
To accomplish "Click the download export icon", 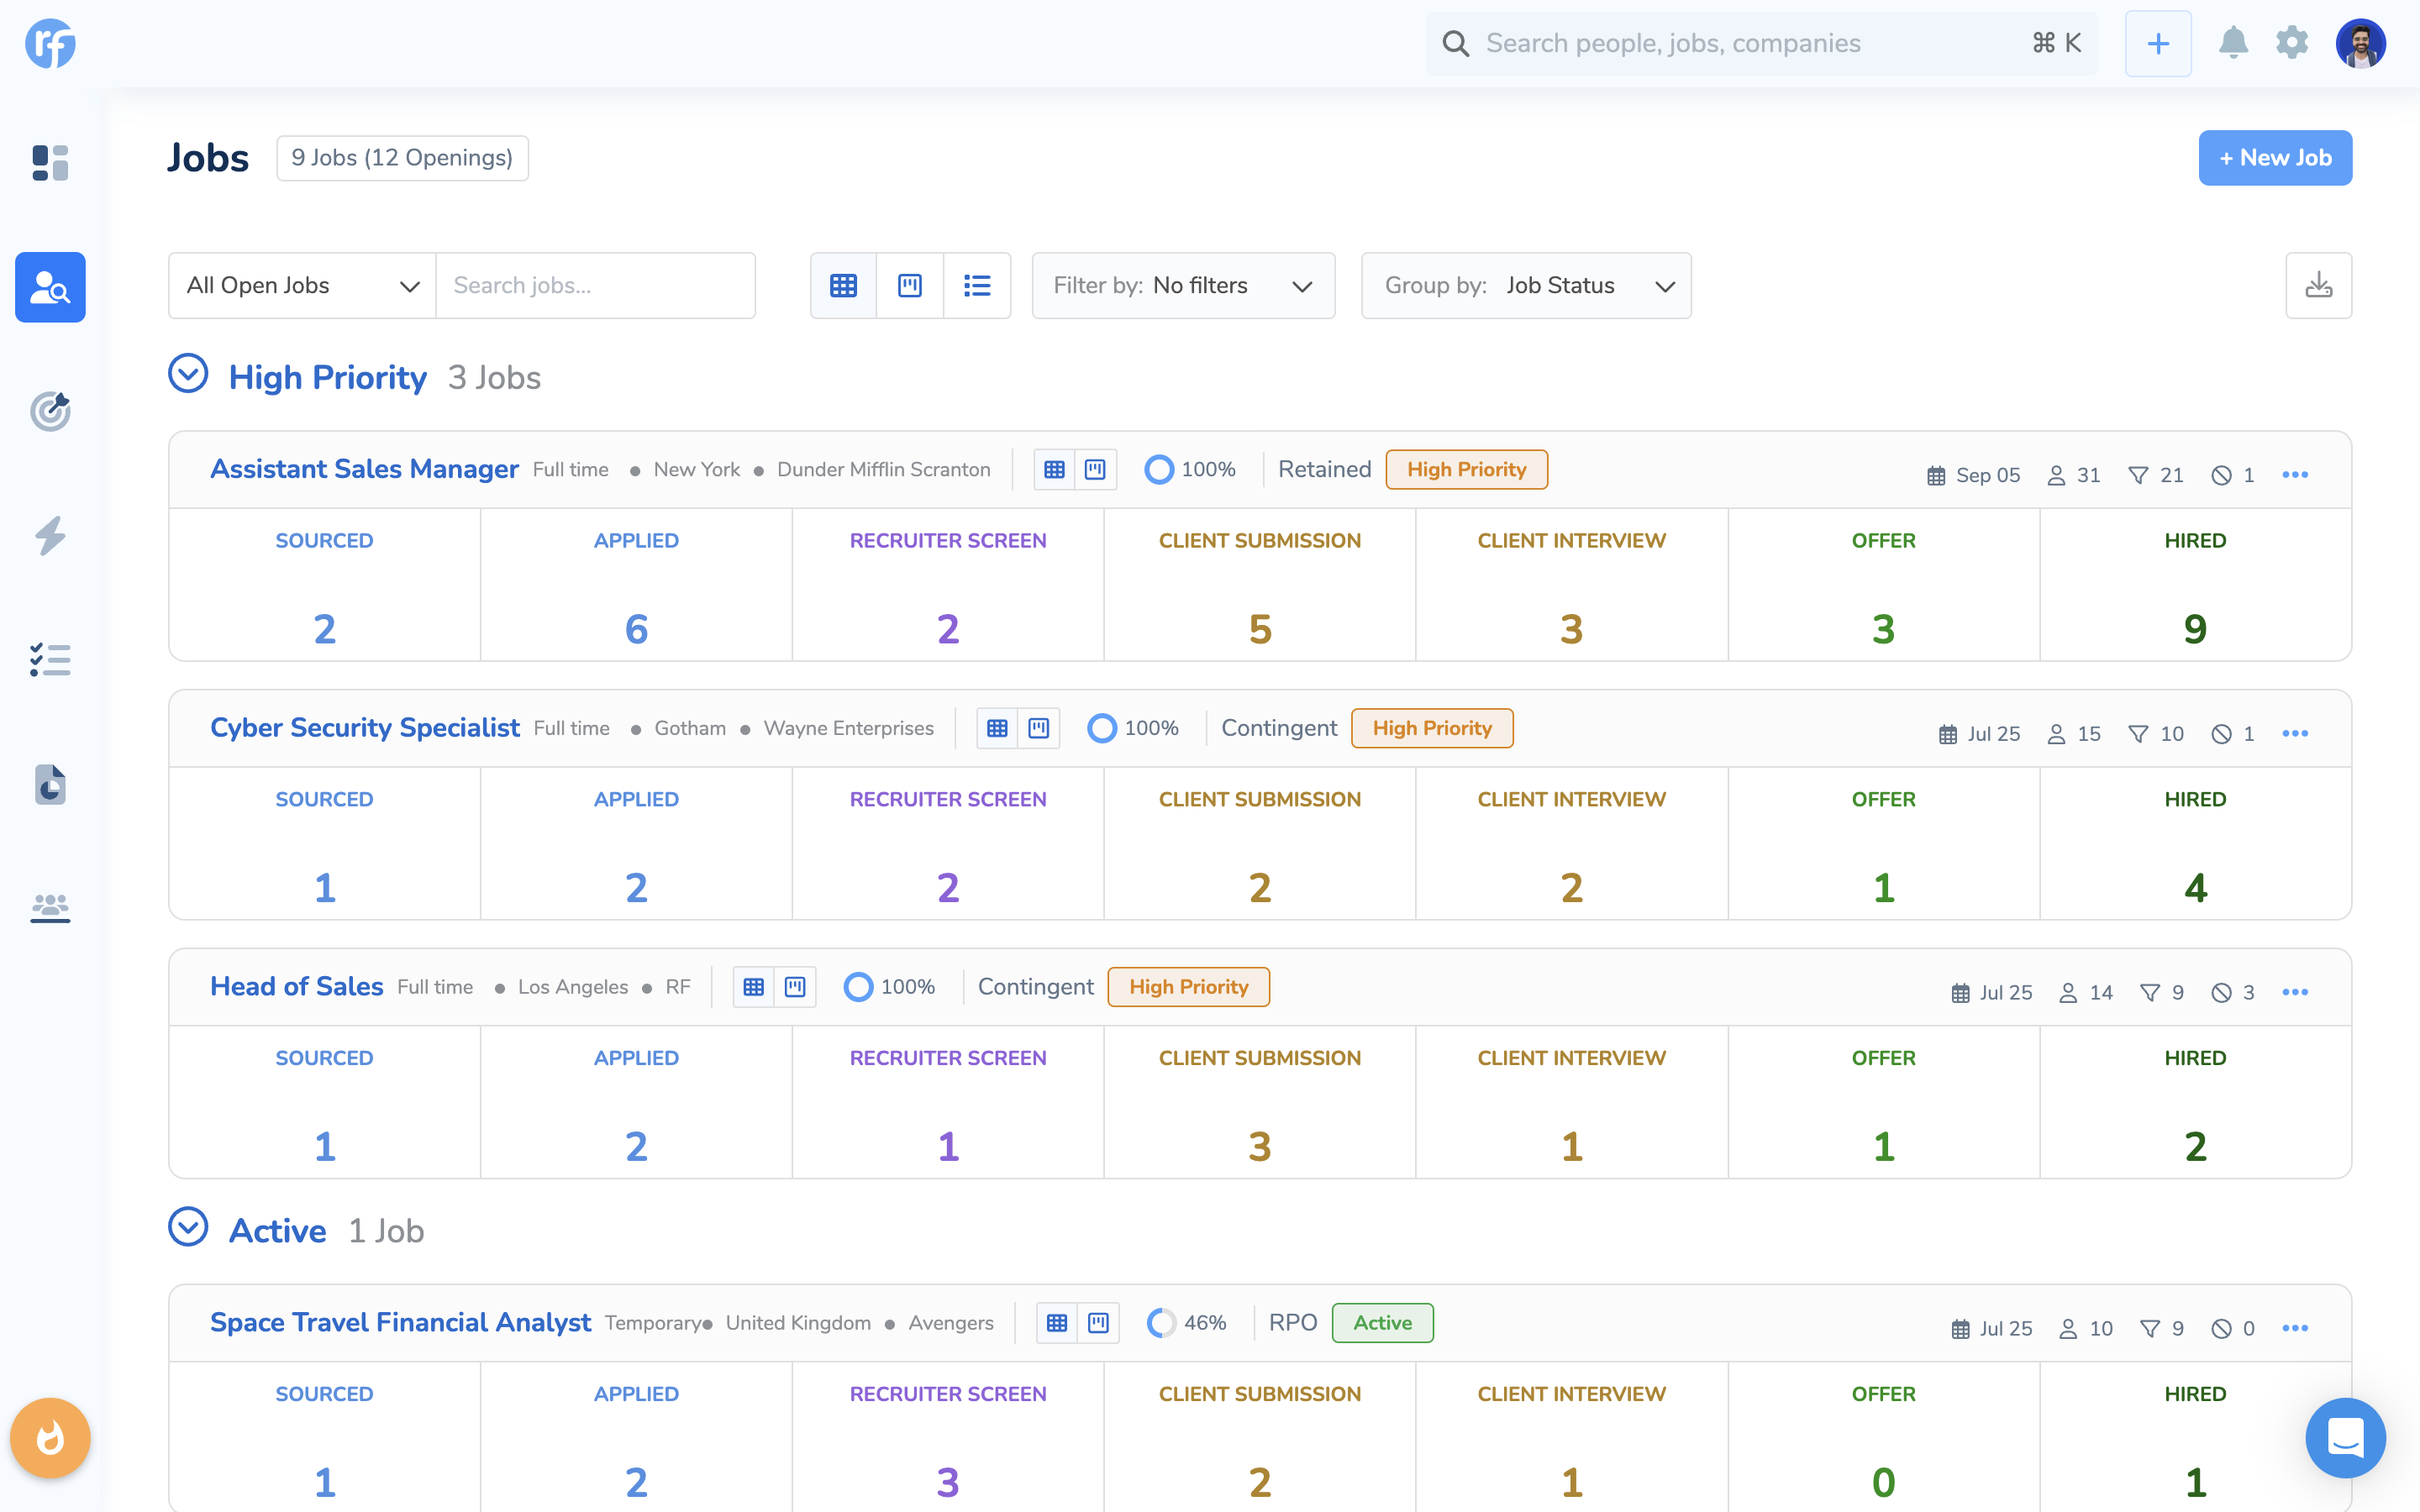I will [2319, 286].
